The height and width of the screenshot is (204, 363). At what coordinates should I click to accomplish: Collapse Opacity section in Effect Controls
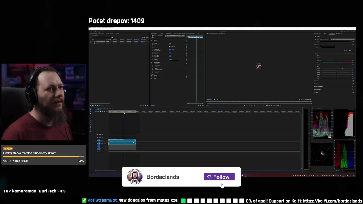pos(152,58)
